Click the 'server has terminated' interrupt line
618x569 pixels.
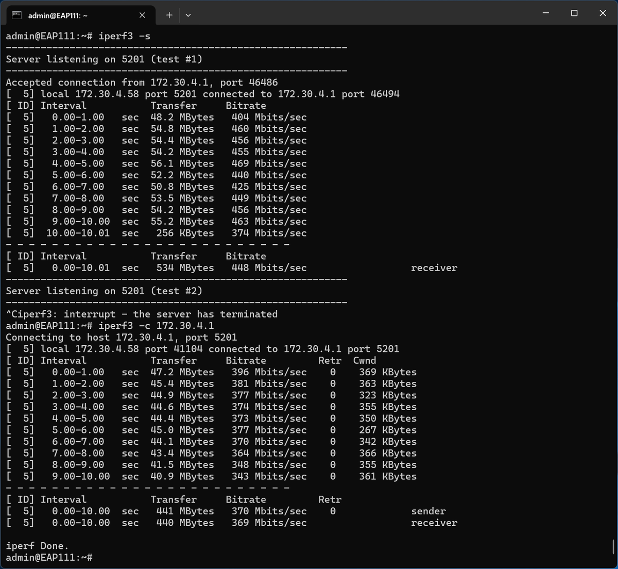[x=142, y=314]
